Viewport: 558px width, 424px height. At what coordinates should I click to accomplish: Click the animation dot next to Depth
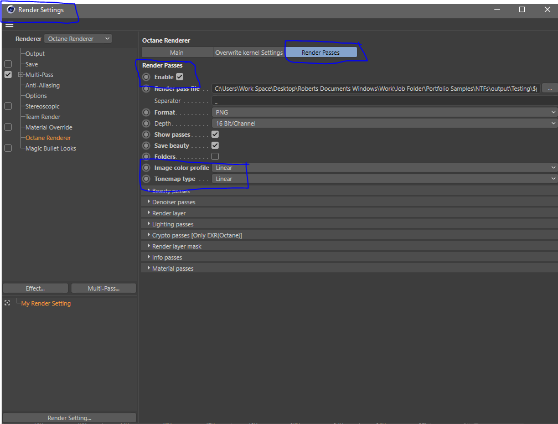pos(146,123)
